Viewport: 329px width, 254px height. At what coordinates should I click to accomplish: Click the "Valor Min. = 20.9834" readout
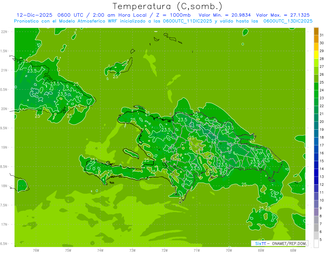(x=225, y=15)
